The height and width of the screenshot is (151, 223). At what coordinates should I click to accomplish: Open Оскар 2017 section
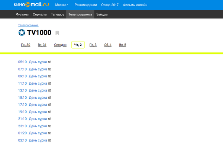coord(110,5)
